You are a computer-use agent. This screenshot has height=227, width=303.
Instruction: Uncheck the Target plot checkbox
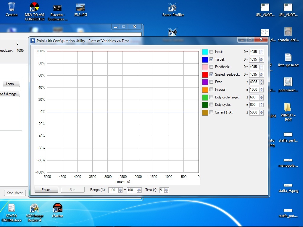pyautogui.click(x=211, y=59)
